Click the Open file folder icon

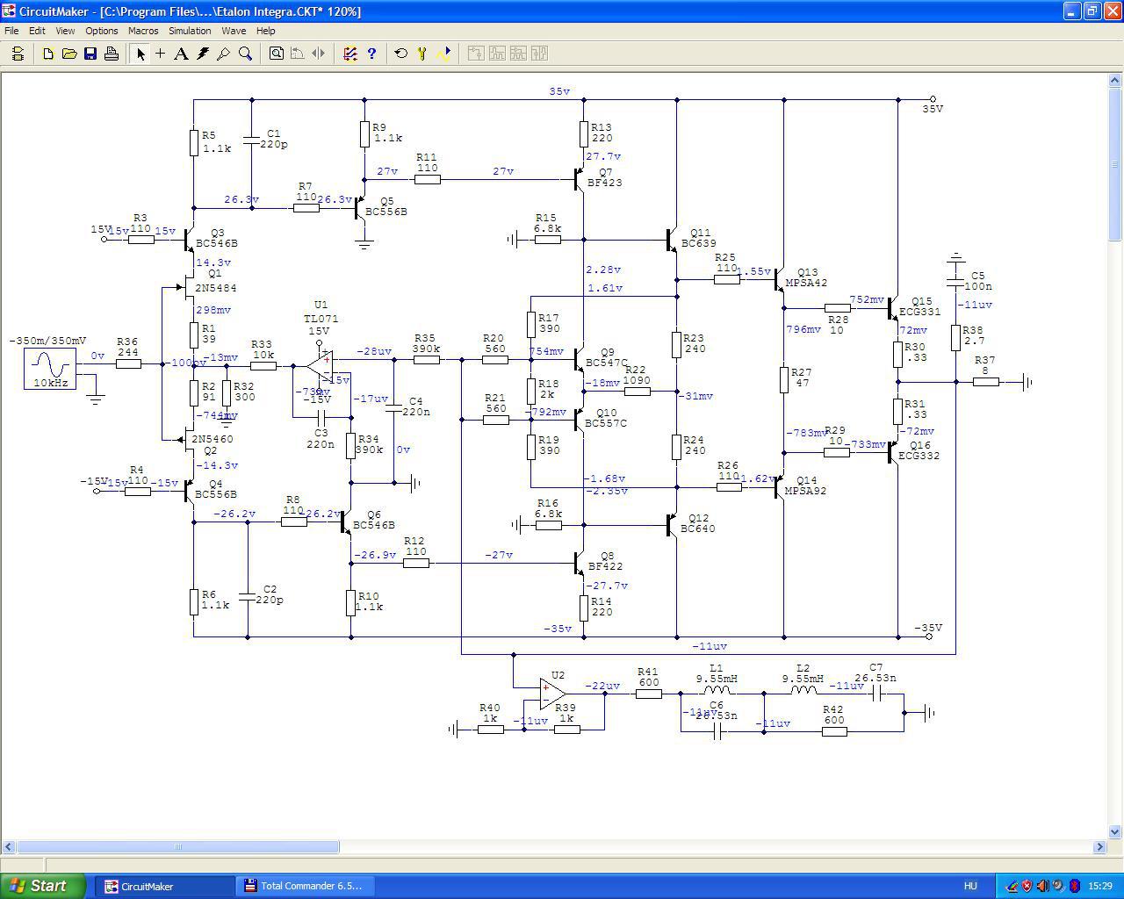pyautogui.click(x=69, y=54)
